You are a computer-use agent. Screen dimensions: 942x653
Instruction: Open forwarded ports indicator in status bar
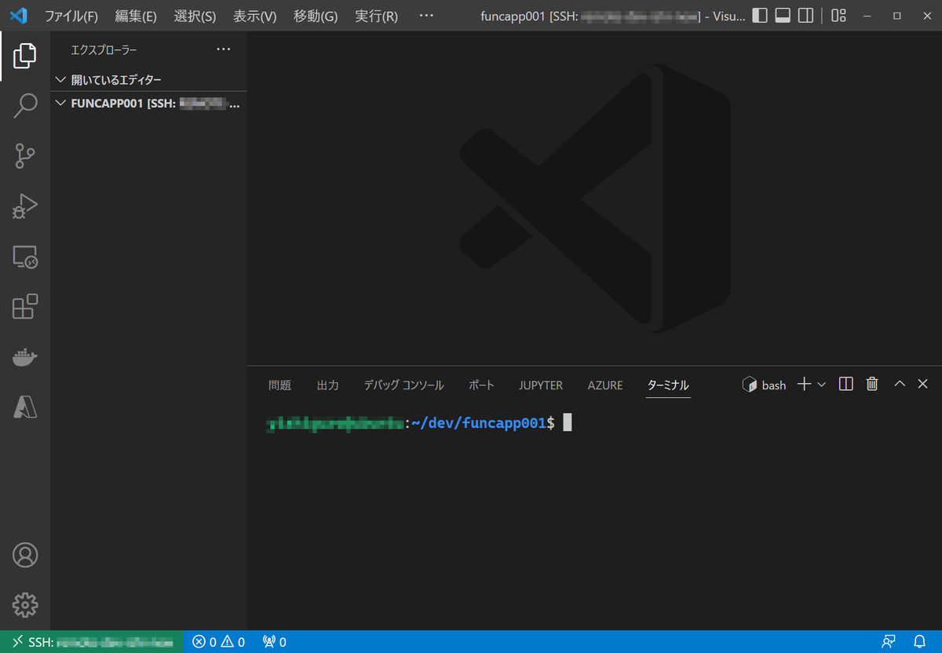(x=274, y=642)
